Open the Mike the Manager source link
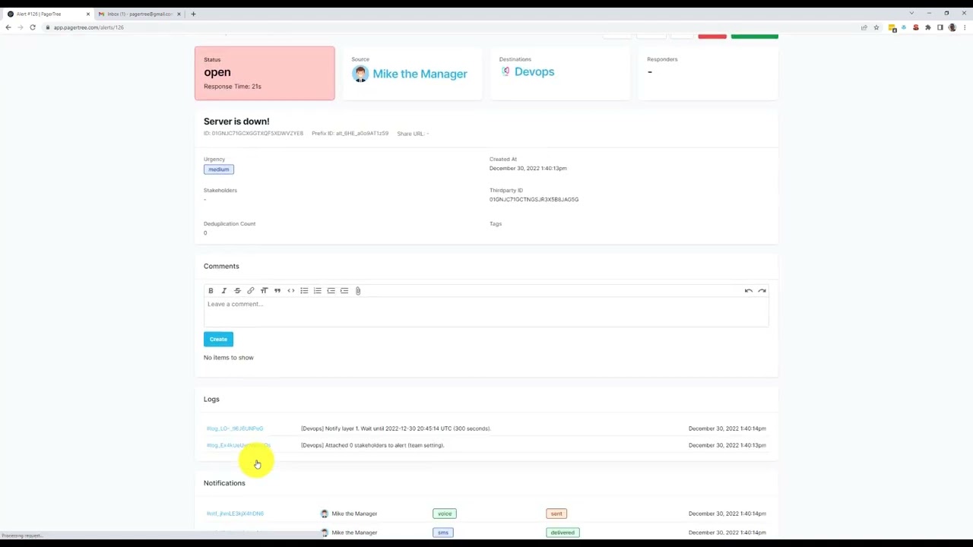 point(420,74)
